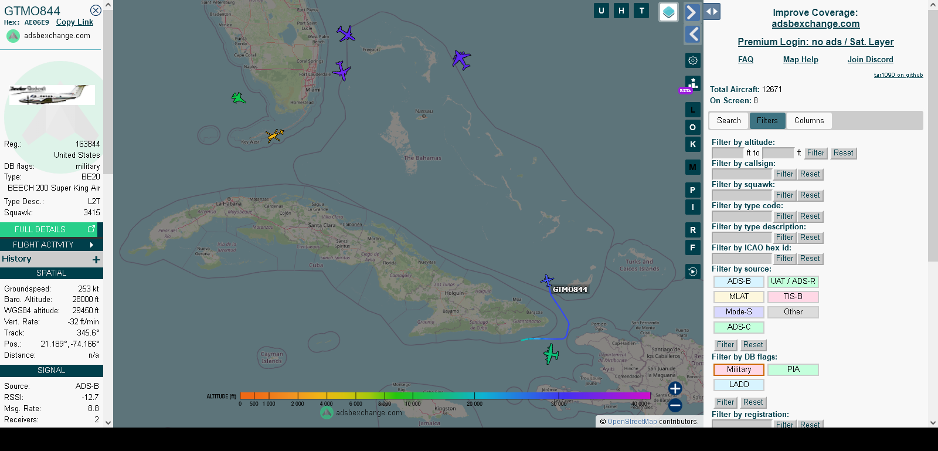Toggle the ADS-B source filter
The image size is (938, 451).
(739, 282)
